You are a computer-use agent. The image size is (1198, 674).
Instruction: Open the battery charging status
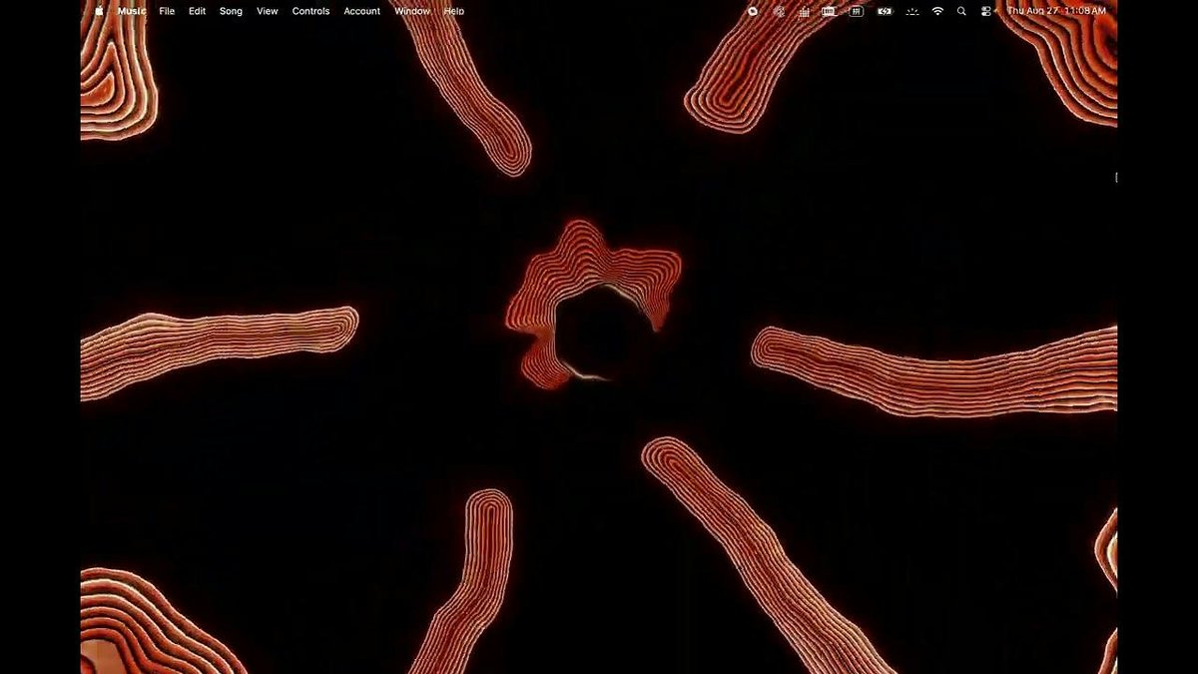pos(885,11)
